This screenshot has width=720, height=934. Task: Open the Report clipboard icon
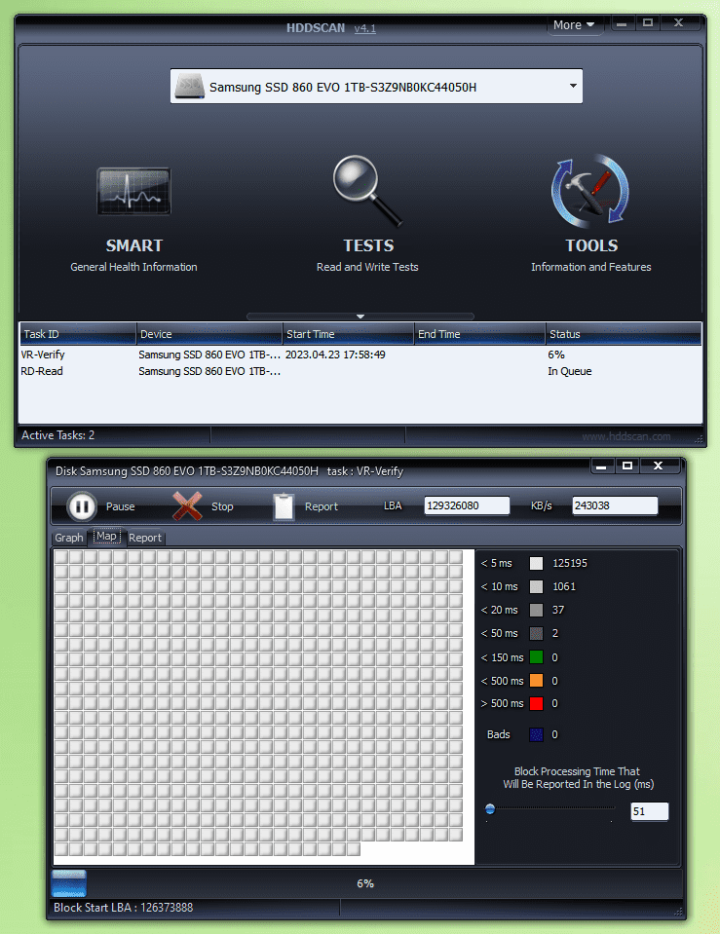click(284, 506)
